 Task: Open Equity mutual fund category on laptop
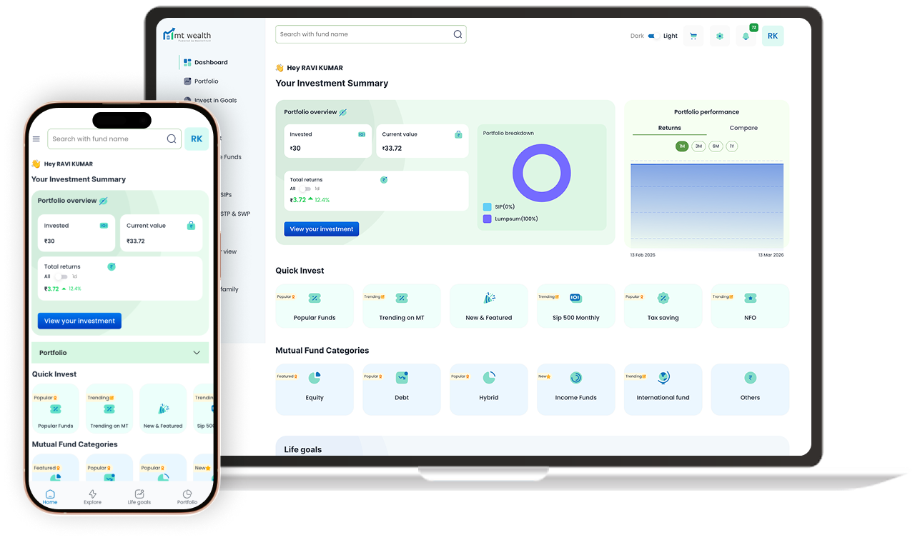coord(315,389)
